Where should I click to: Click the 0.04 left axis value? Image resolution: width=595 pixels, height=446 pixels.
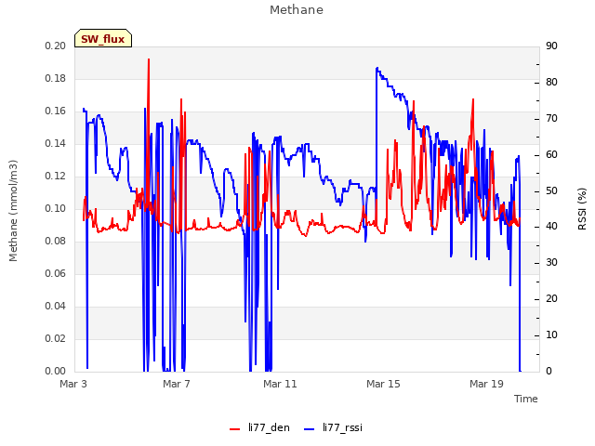coord(56,306)
